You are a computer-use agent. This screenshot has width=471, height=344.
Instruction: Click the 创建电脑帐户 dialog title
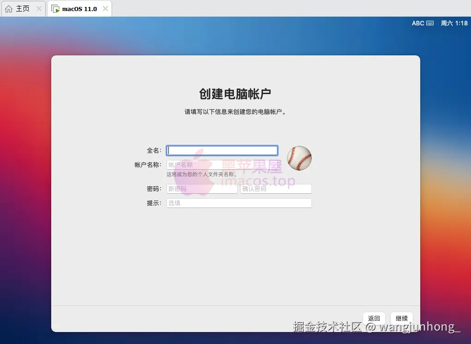[236, 94]
